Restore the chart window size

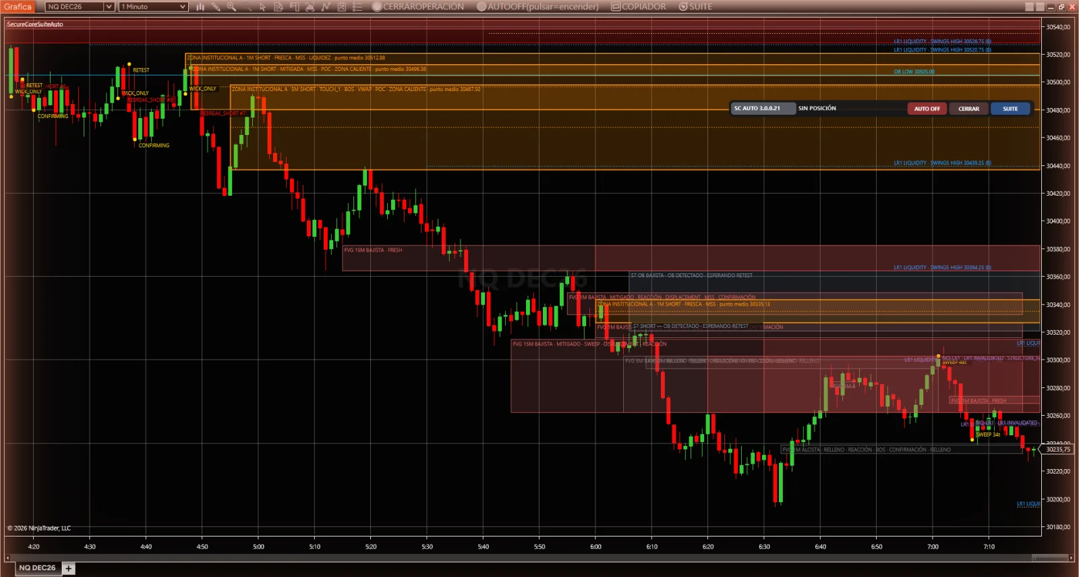pyautogui.click(x=1061, y=7)
